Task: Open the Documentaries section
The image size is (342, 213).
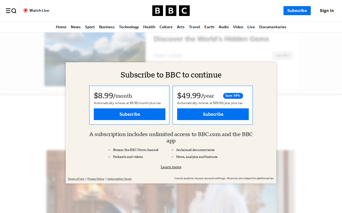Action: point(273,27)
